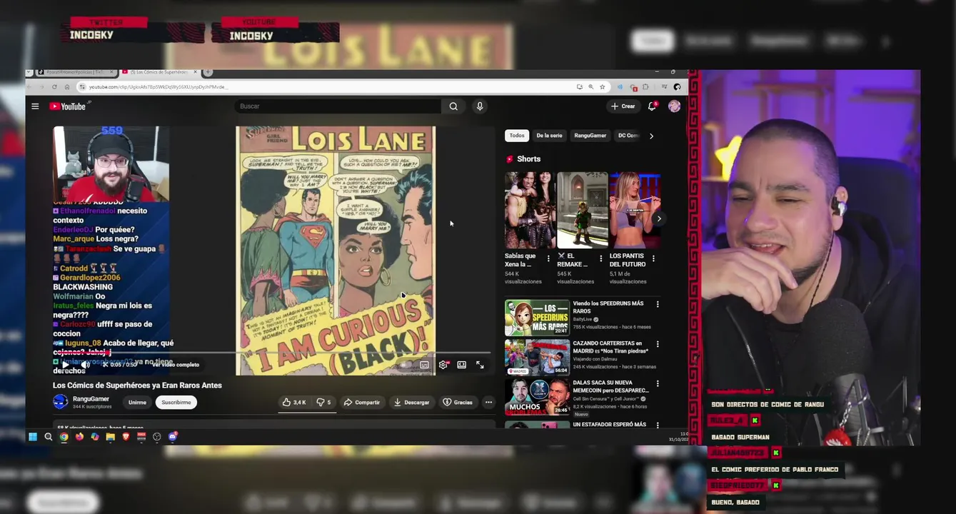Click the YouTube search box
The width and height of the screenshot is (956, 514).
[337, 106]
